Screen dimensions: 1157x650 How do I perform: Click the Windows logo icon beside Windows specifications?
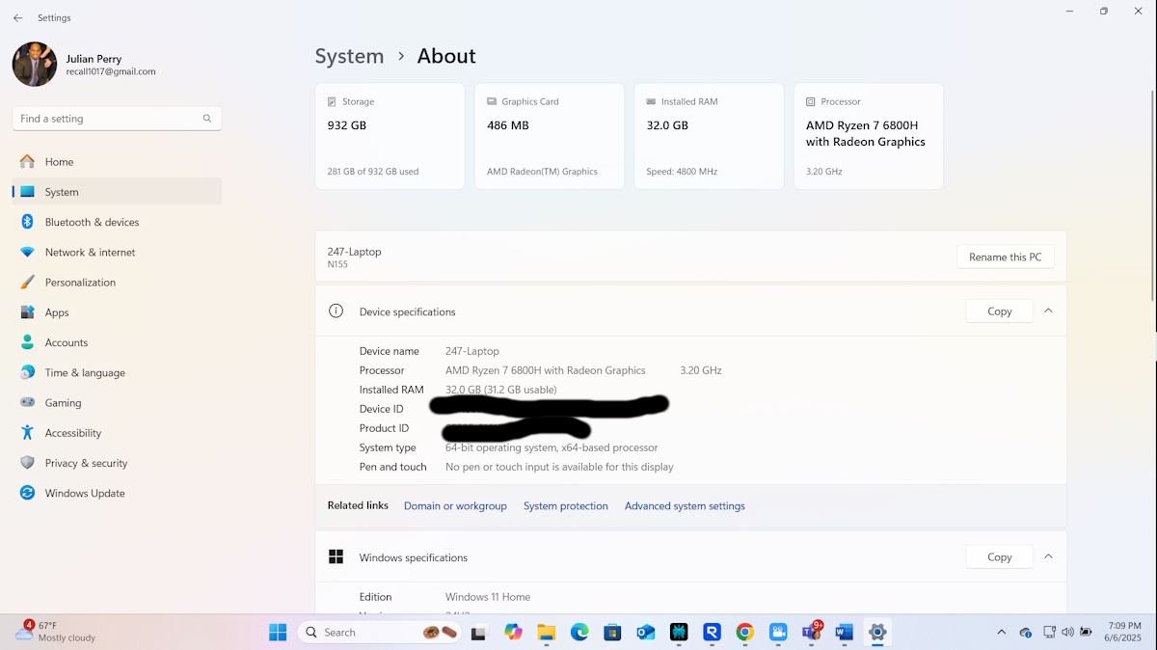pyautogui.click(x=336, y=556)
